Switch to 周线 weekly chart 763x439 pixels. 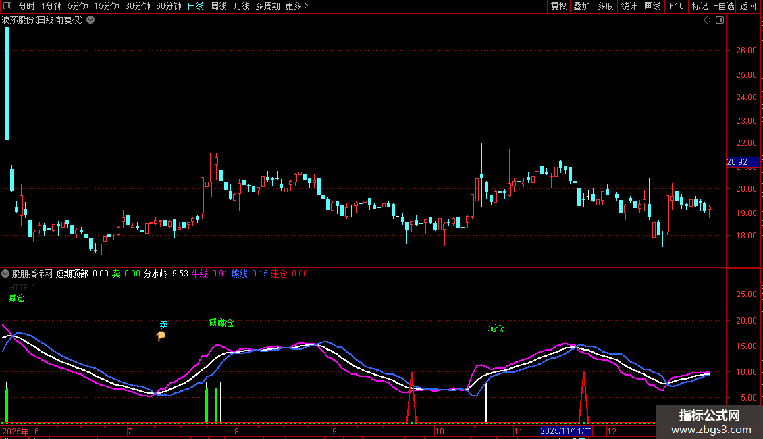point(219,6)
